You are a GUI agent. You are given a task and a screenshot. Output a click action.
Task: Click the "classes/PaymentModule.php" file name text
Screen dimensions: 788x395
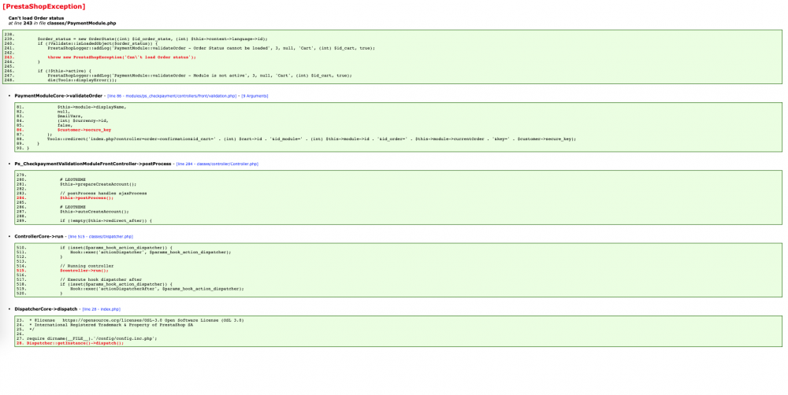point(81,23)
